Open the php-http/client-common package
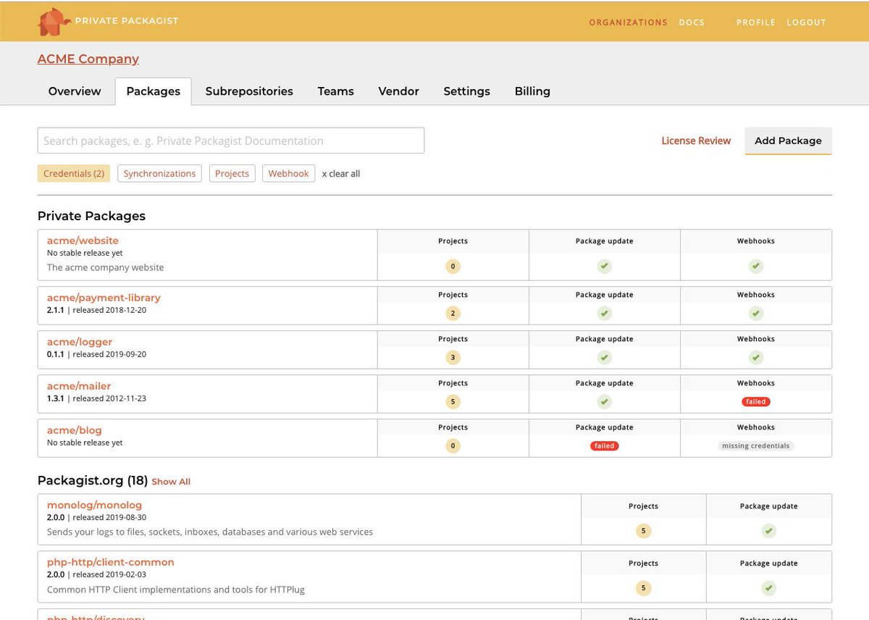The height and width of the screenshot is (620, 869). pyautogui.click(x=110, y=562)
